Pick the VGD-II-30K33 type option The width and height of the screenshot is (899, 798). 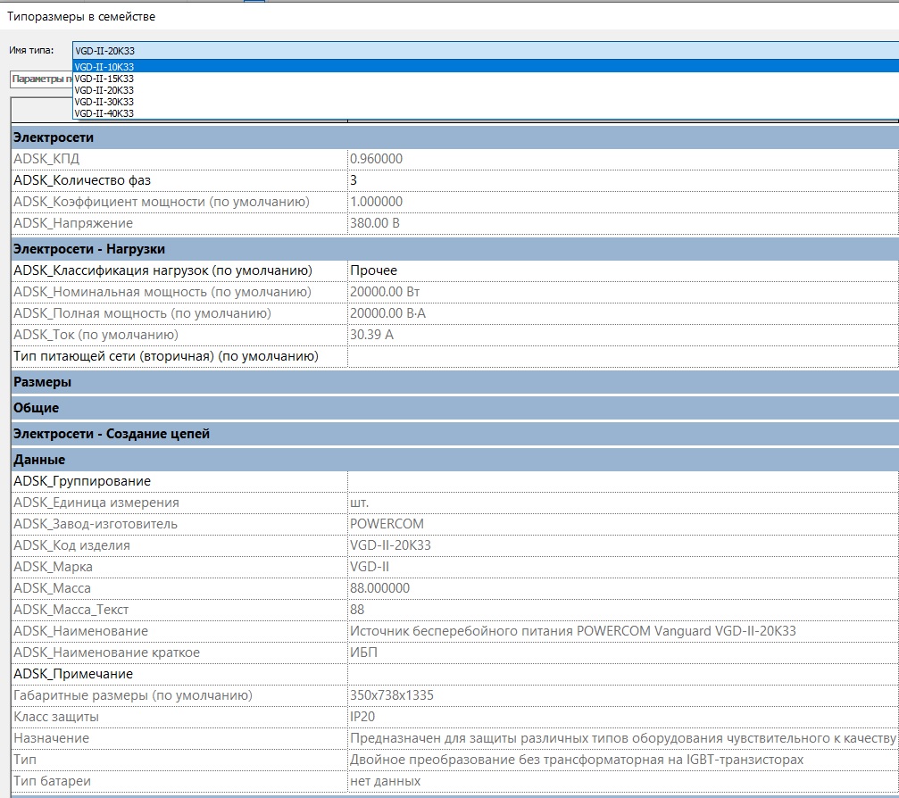click(x=104, y=102)
